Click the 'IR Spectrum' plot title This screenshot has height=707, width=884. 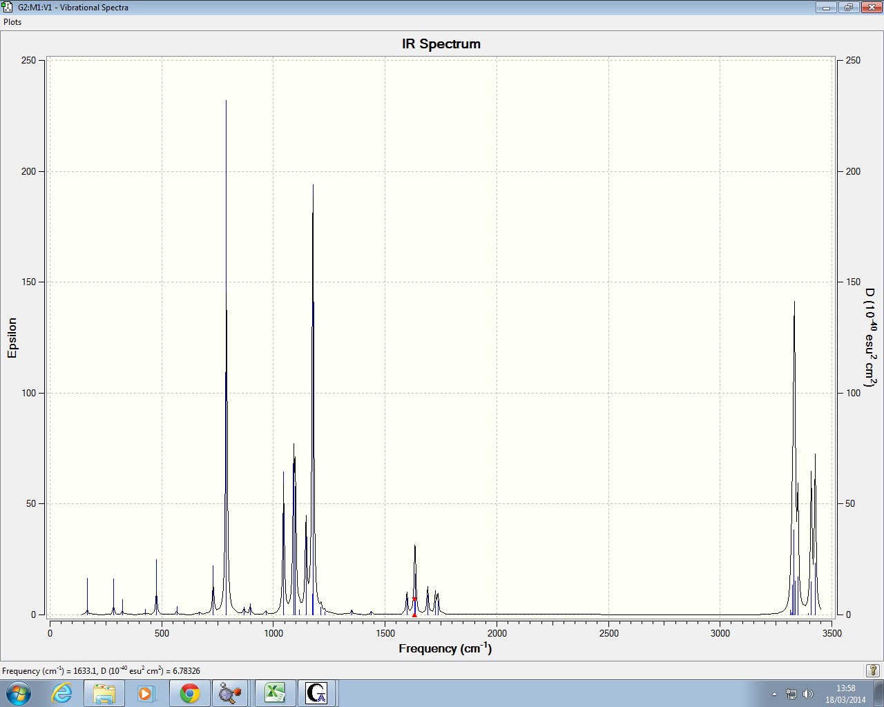click(x=441, y=43)
